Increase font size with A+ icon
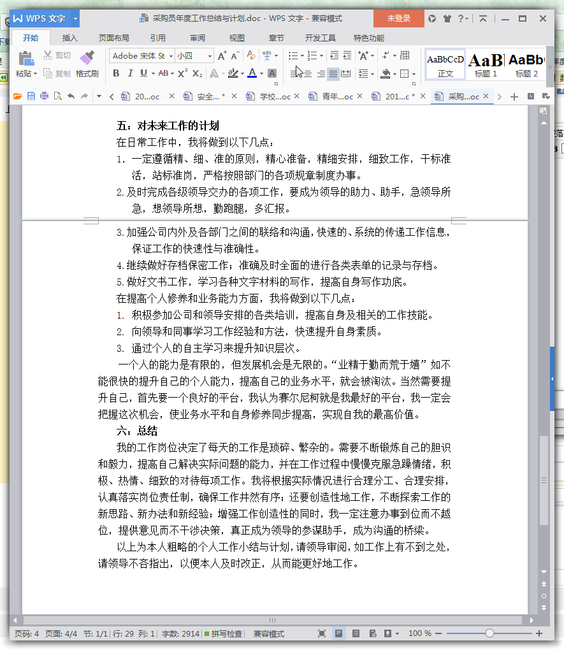Image resolution: width=564 pixels, height=650 pixels. [x=222, y=55]
